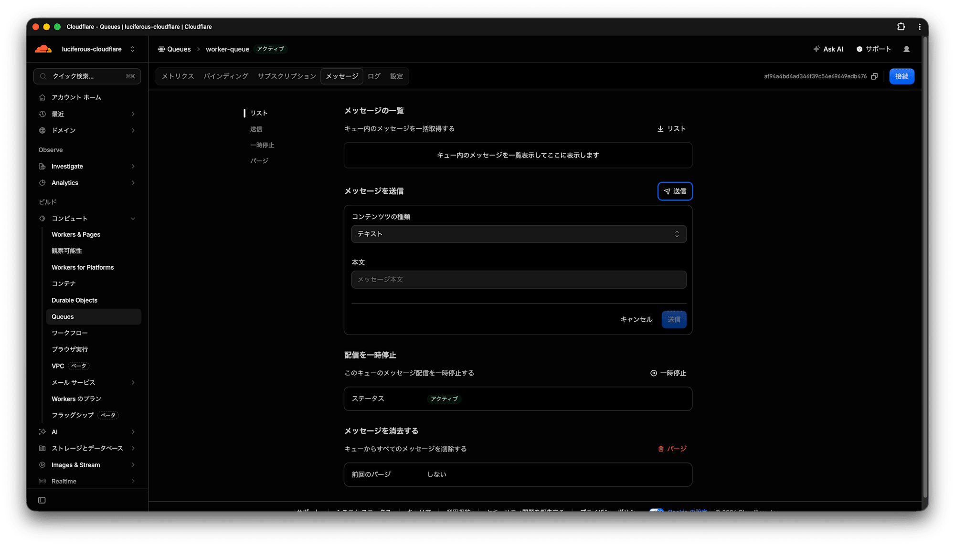This screenshot has height=546, width=955.
Task: Open the コンテンツの種類 dropdown
Action: click(519, 234)
